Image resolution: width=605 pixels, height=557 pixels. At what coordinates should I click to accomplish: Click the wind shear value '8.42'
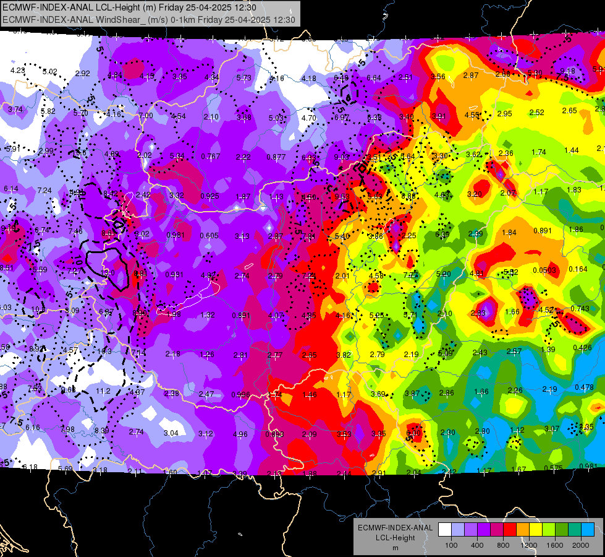pos(111,194)
